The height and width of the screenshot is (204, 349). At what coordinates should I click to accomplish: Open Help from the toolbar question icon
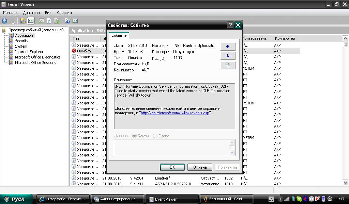67,21
